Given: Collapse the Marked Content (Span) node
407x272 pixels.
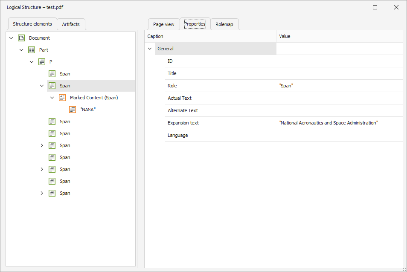Looking at the screenshot, I should click(52, 98).
